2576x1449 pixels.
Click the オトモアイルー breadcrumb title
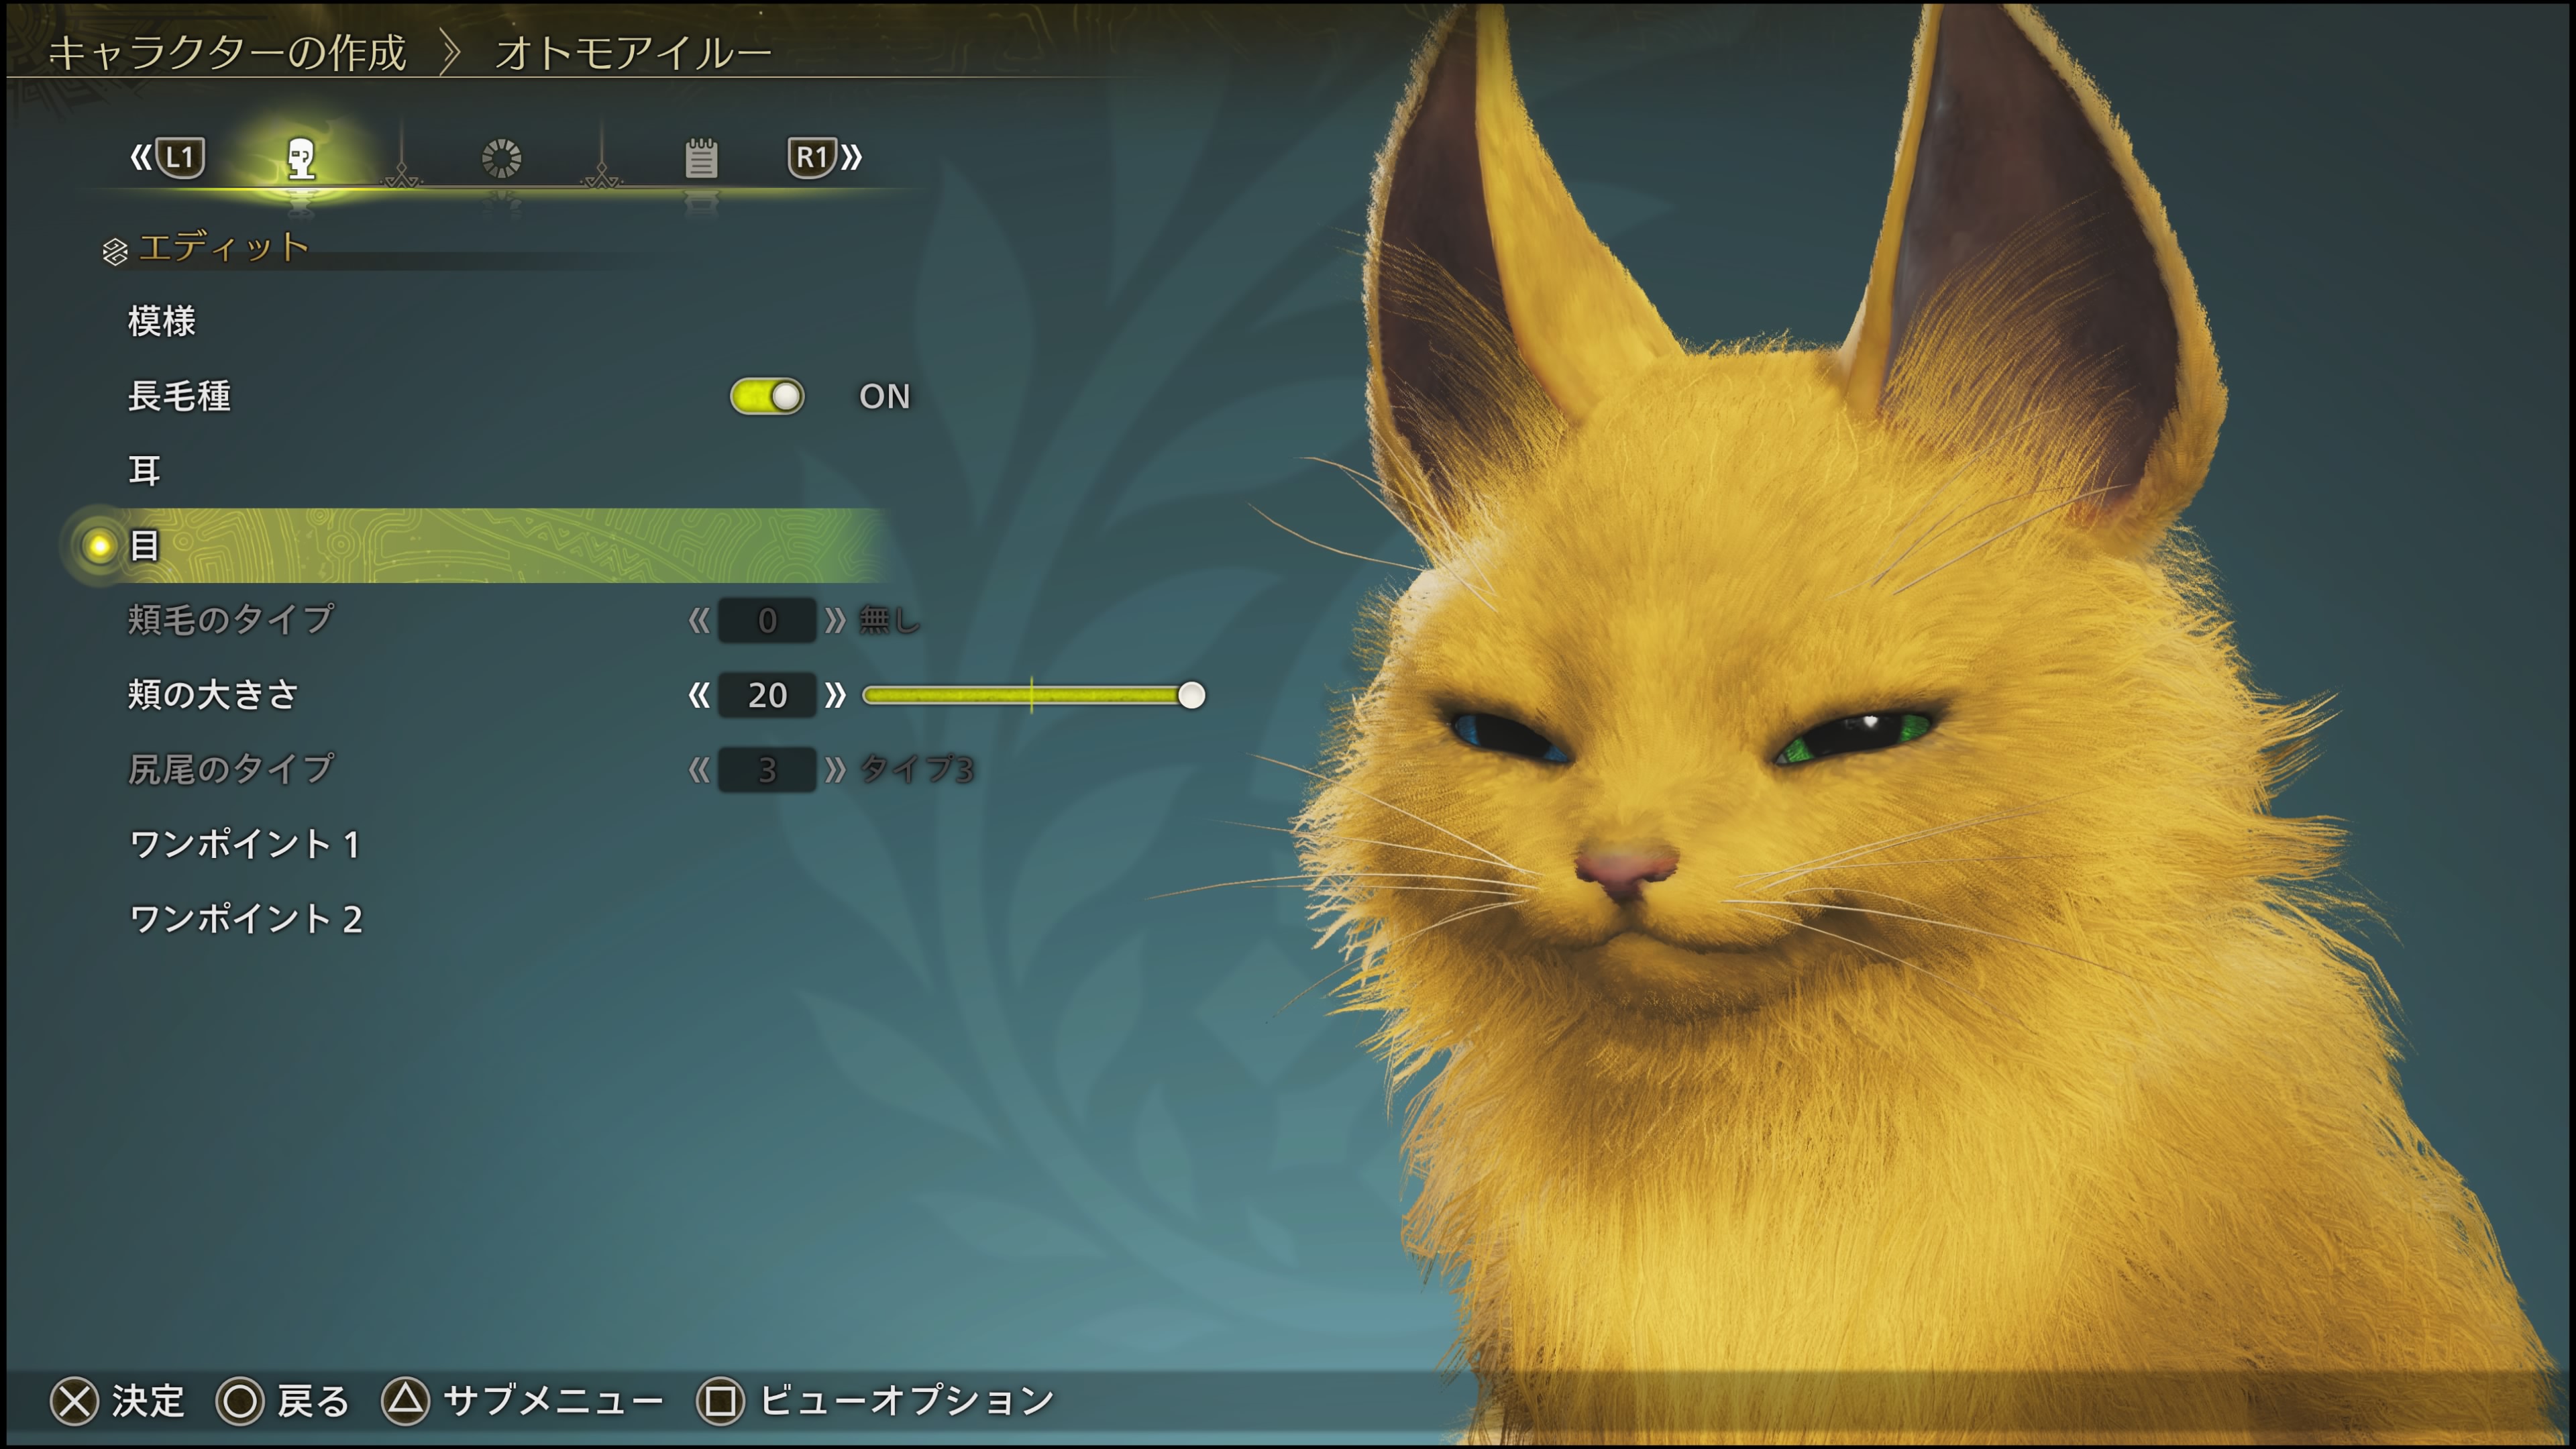pos(633,52)
